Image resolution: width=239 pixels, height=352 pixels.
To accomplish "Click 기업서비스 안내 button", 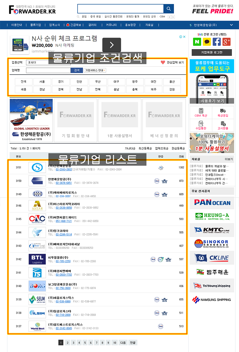I will (x=95, y=70).
